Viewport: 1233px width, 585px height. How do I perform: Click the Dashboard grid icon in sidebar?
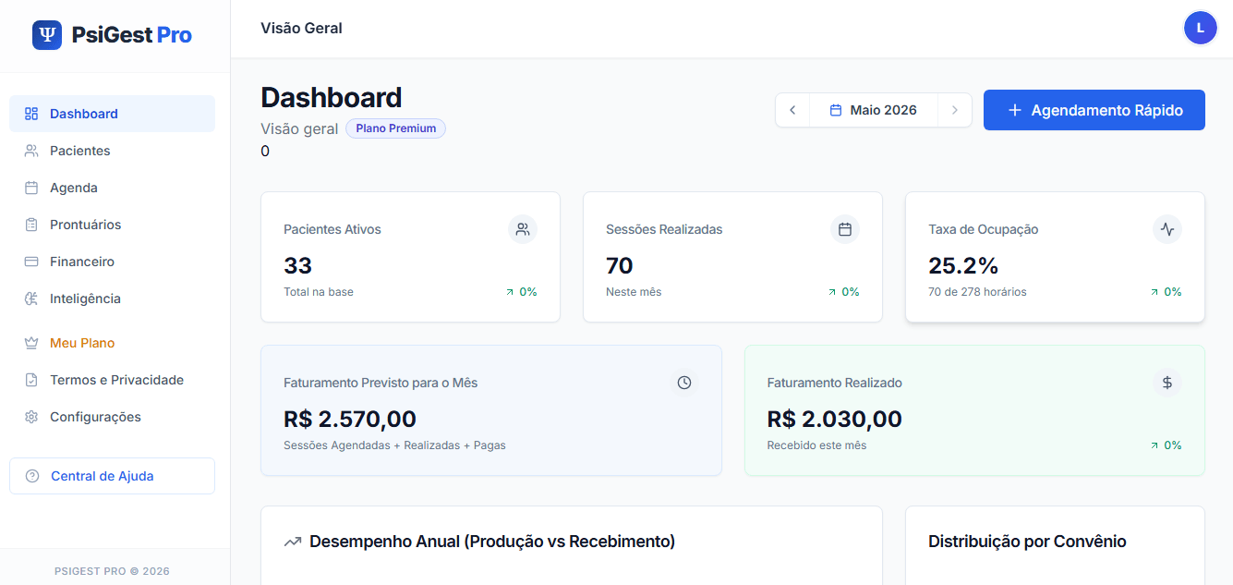pos(31,114)
